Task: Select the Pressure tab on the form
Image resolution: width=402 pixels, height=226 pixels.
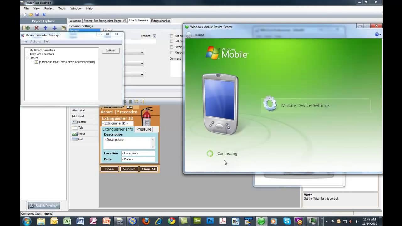Action: pyautogui.click(x=144, y=129)
